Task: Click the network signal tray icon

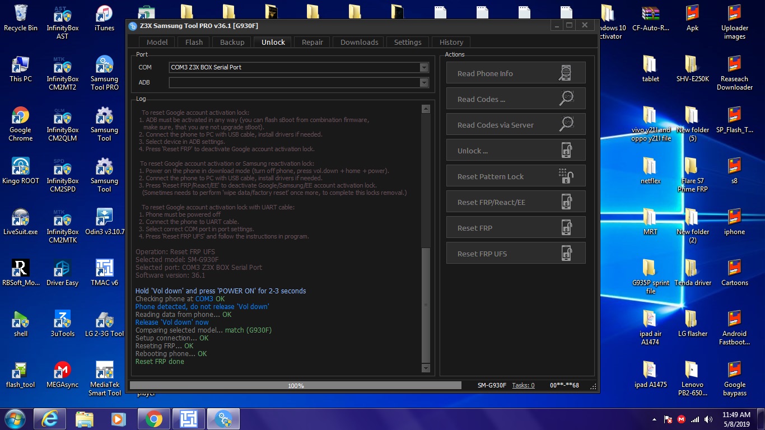Action: point(695,419)
